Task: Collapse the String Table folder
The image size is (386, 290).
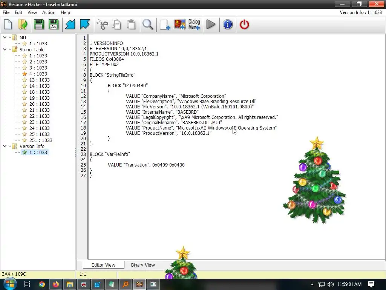Action: click(x=5, y=49)
